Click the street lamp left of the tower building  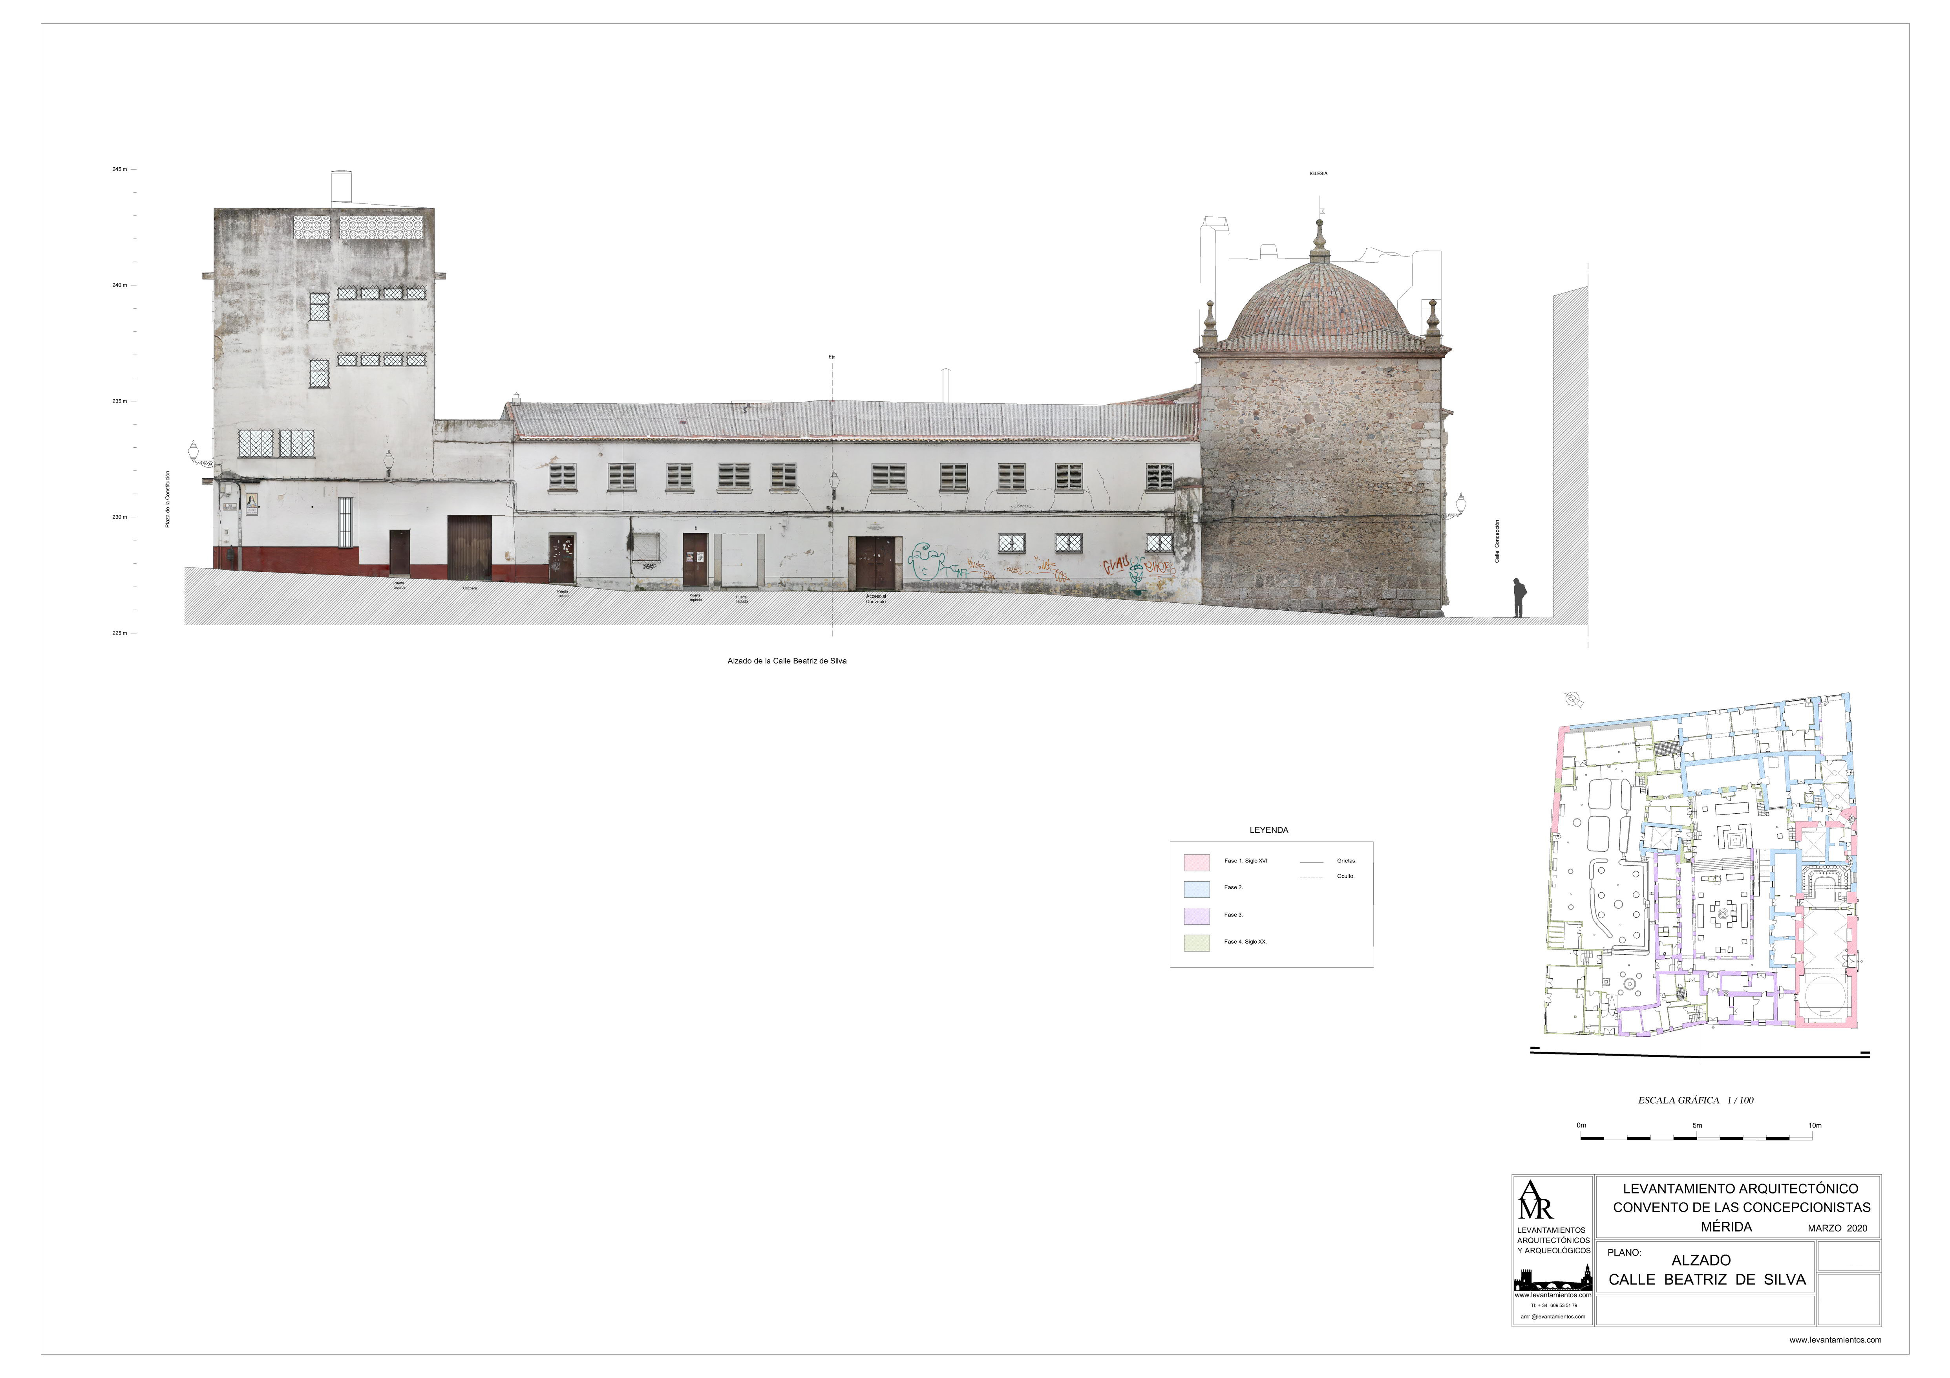[x=194, y=451]
